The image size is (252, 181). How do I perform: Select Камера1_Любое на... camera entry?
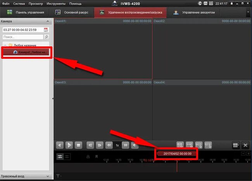26,52
